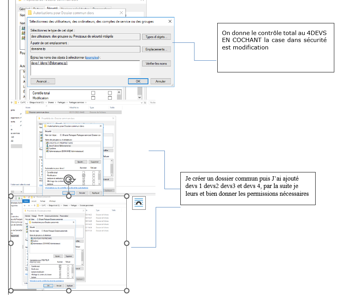The width and height of the screenshot is (337, 295).
Task: Click the text box about contrôle total
Action: pos(275,47)
